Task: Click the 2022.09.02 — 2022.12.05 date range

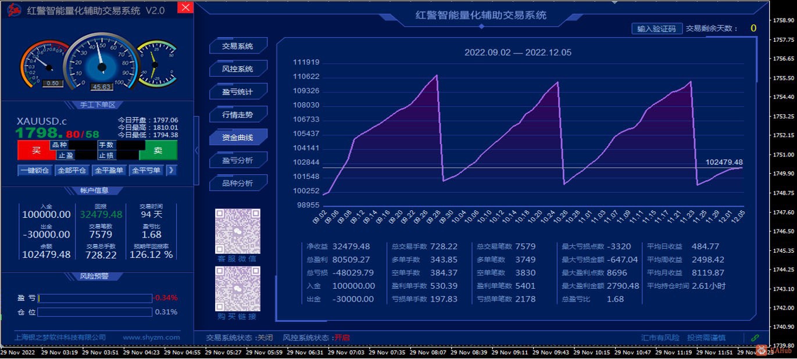Action: [518, 52]
